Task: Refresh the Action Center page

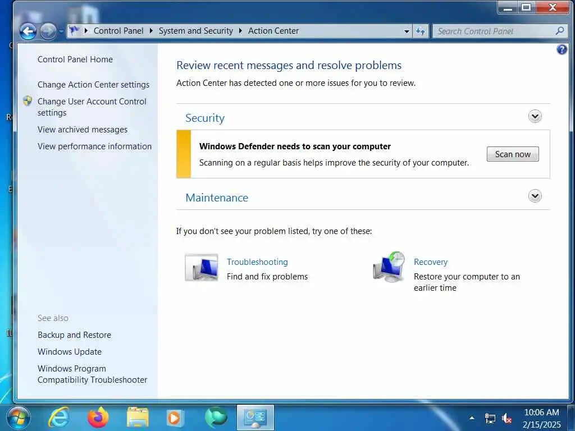Action: (x=421, y=31)
